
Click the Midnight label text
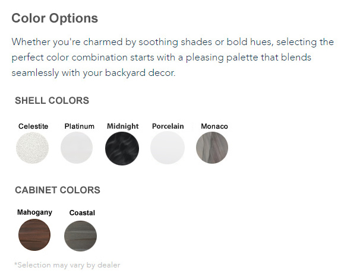122,126
